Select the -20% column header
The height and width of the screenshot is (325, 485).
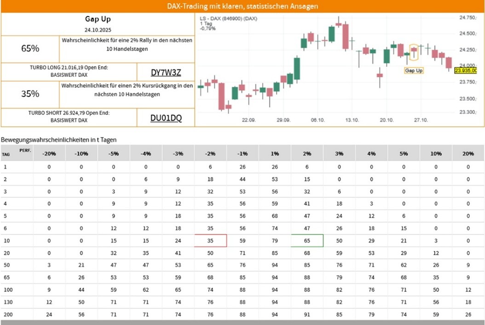pyautogui.click(x=49, y=154)
